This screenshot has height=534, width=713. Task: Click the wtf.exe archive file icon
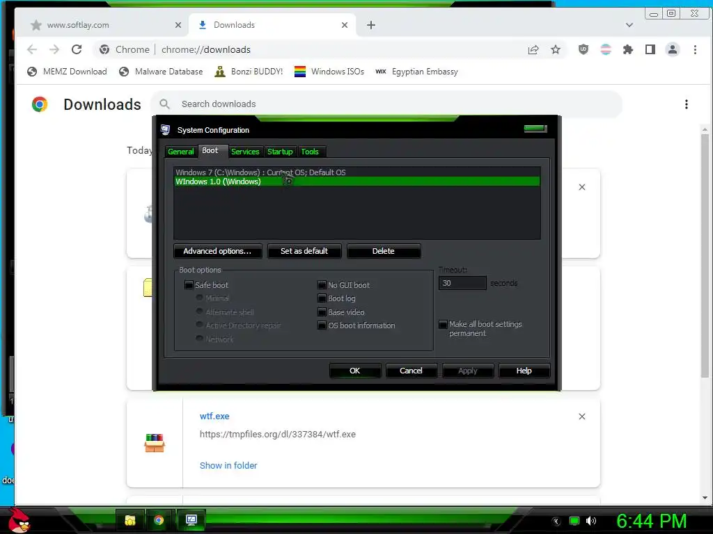point(155,443)
